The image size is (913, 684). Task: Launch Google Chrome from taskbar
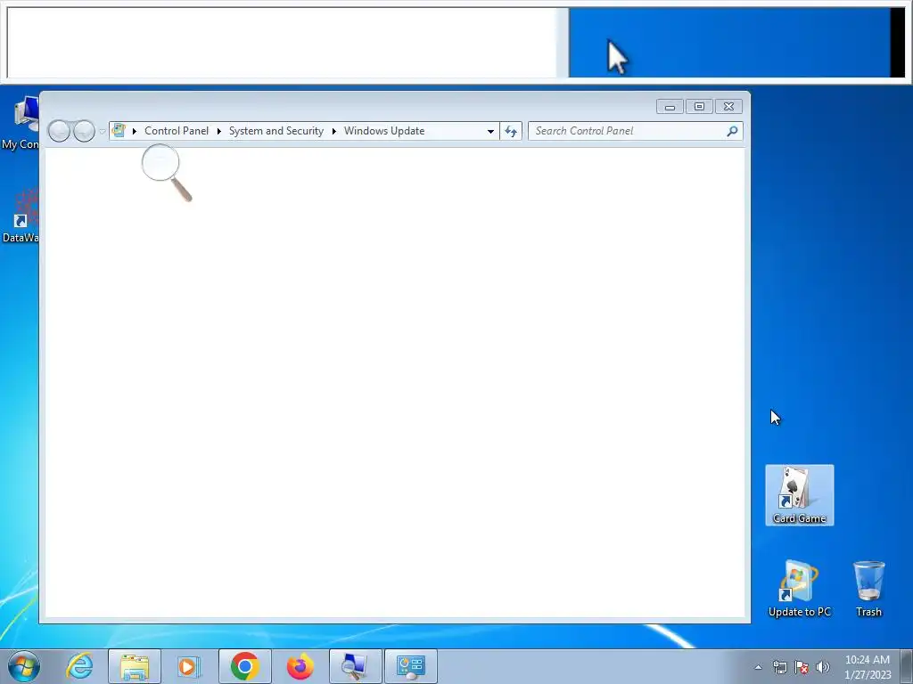click(245, 666)
